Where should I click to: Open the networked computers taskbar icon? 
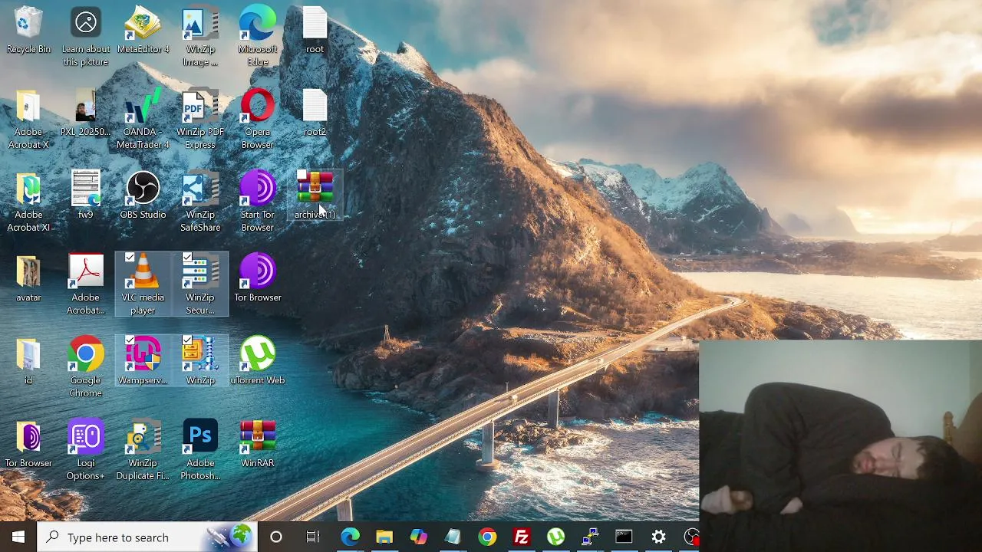click(590, 537)
